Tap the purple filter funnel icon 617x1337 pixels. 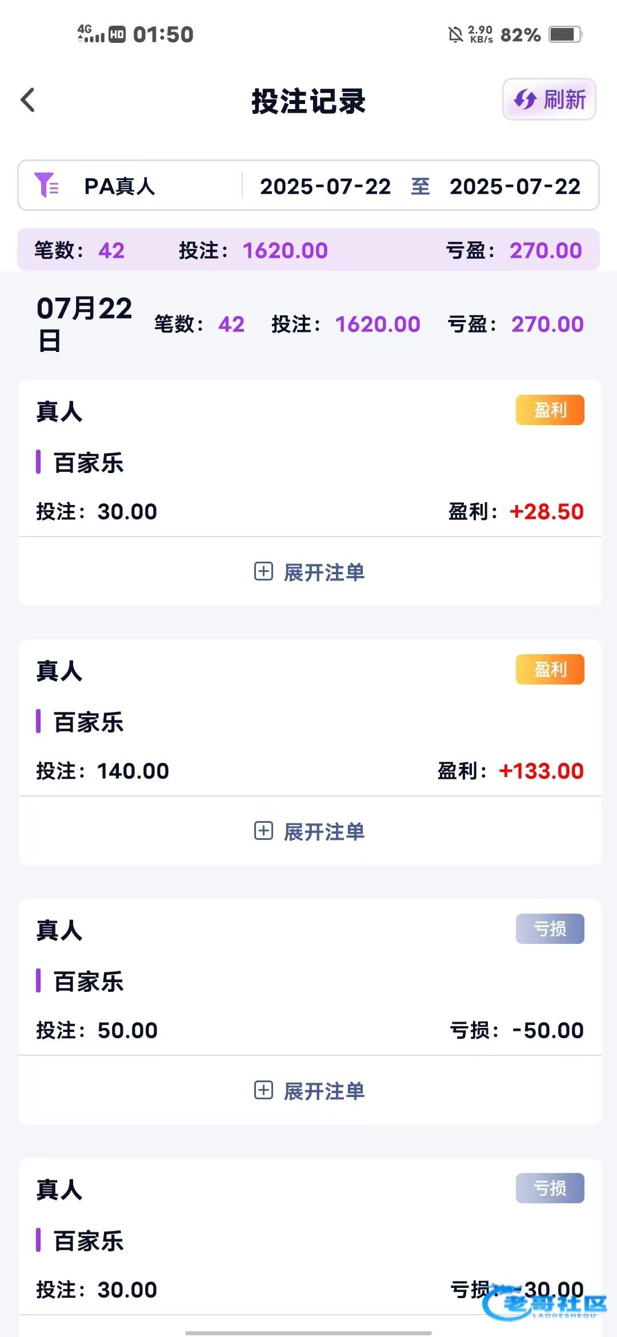coord(46,185)
